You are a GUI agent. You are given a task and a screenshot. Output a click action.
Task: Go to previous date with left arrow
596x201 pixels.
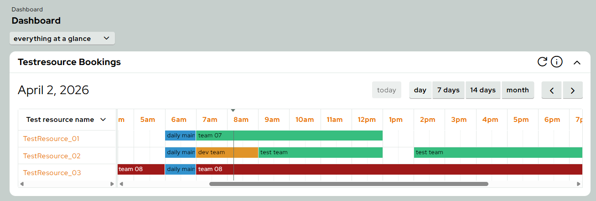(x=552, y=90)
